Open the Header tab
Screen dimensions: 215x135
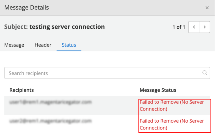pos(43,45)
